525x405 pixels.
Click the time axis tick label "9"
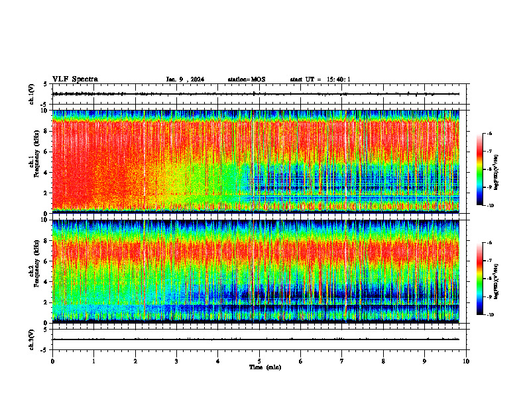coord(424,361)
